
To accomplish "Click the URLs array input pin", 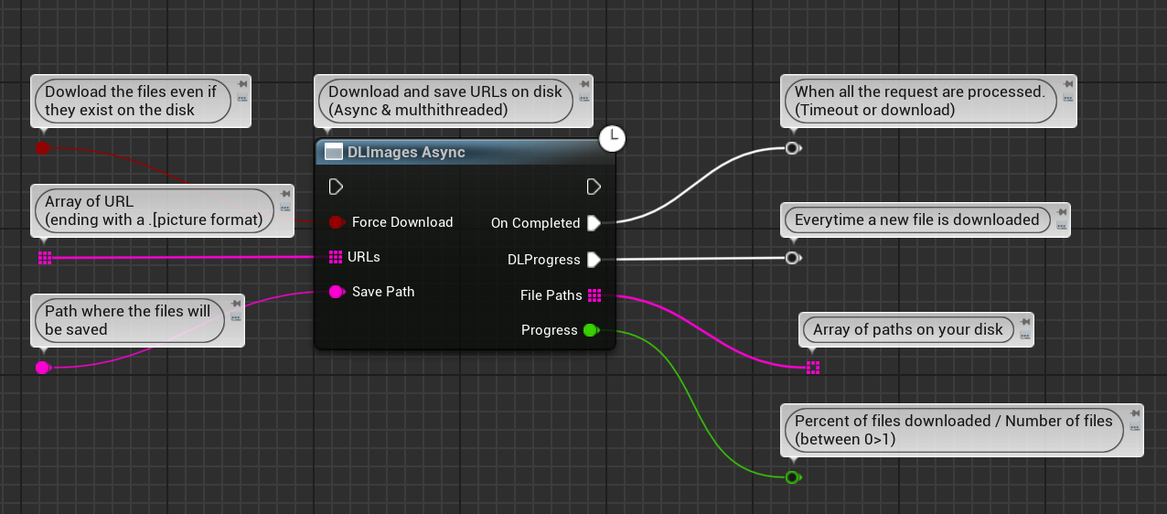I will pos(335,257).
